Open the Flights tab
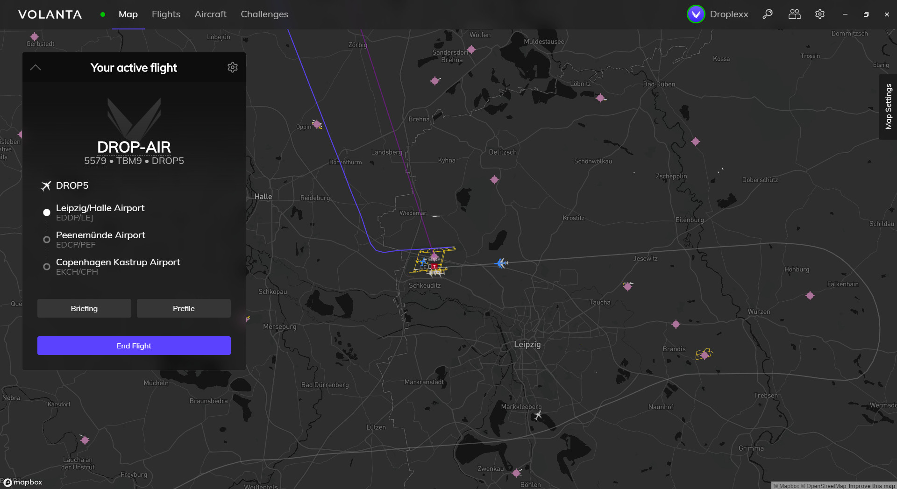897x489 pixels. point(166,14)
